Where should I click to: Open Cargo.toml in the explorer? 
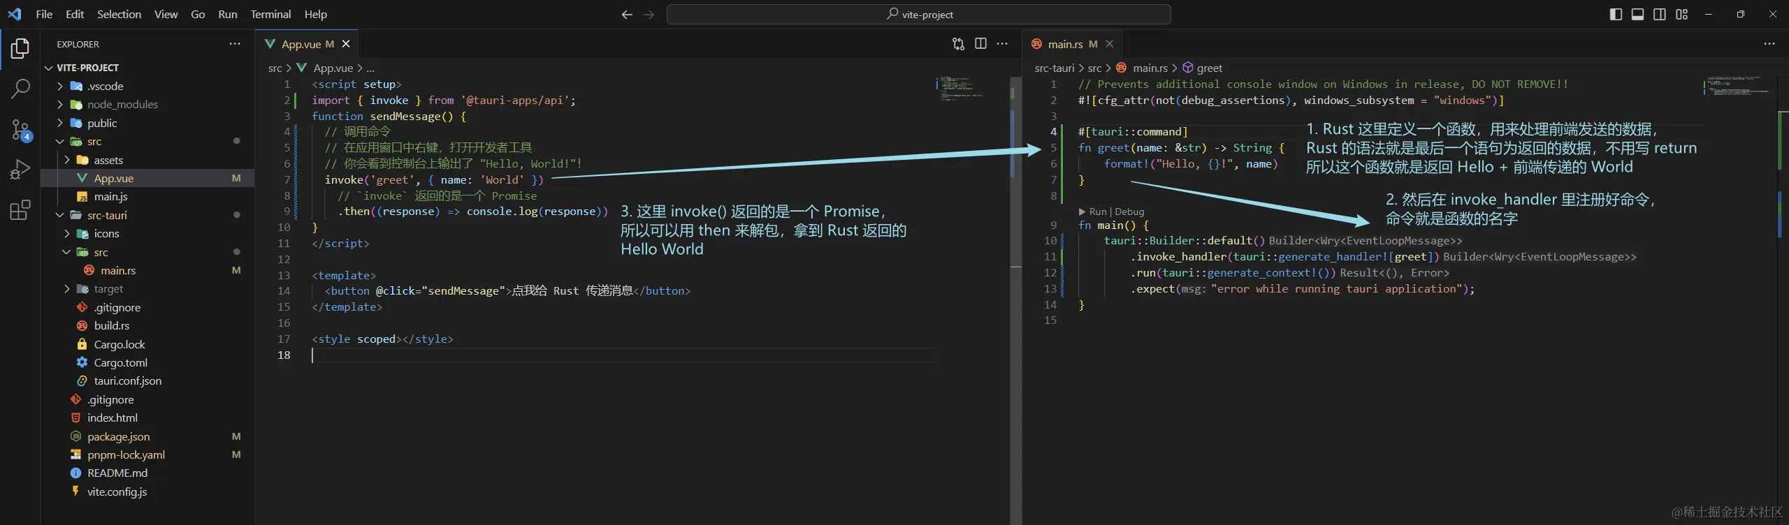click(x=147, y=362)
